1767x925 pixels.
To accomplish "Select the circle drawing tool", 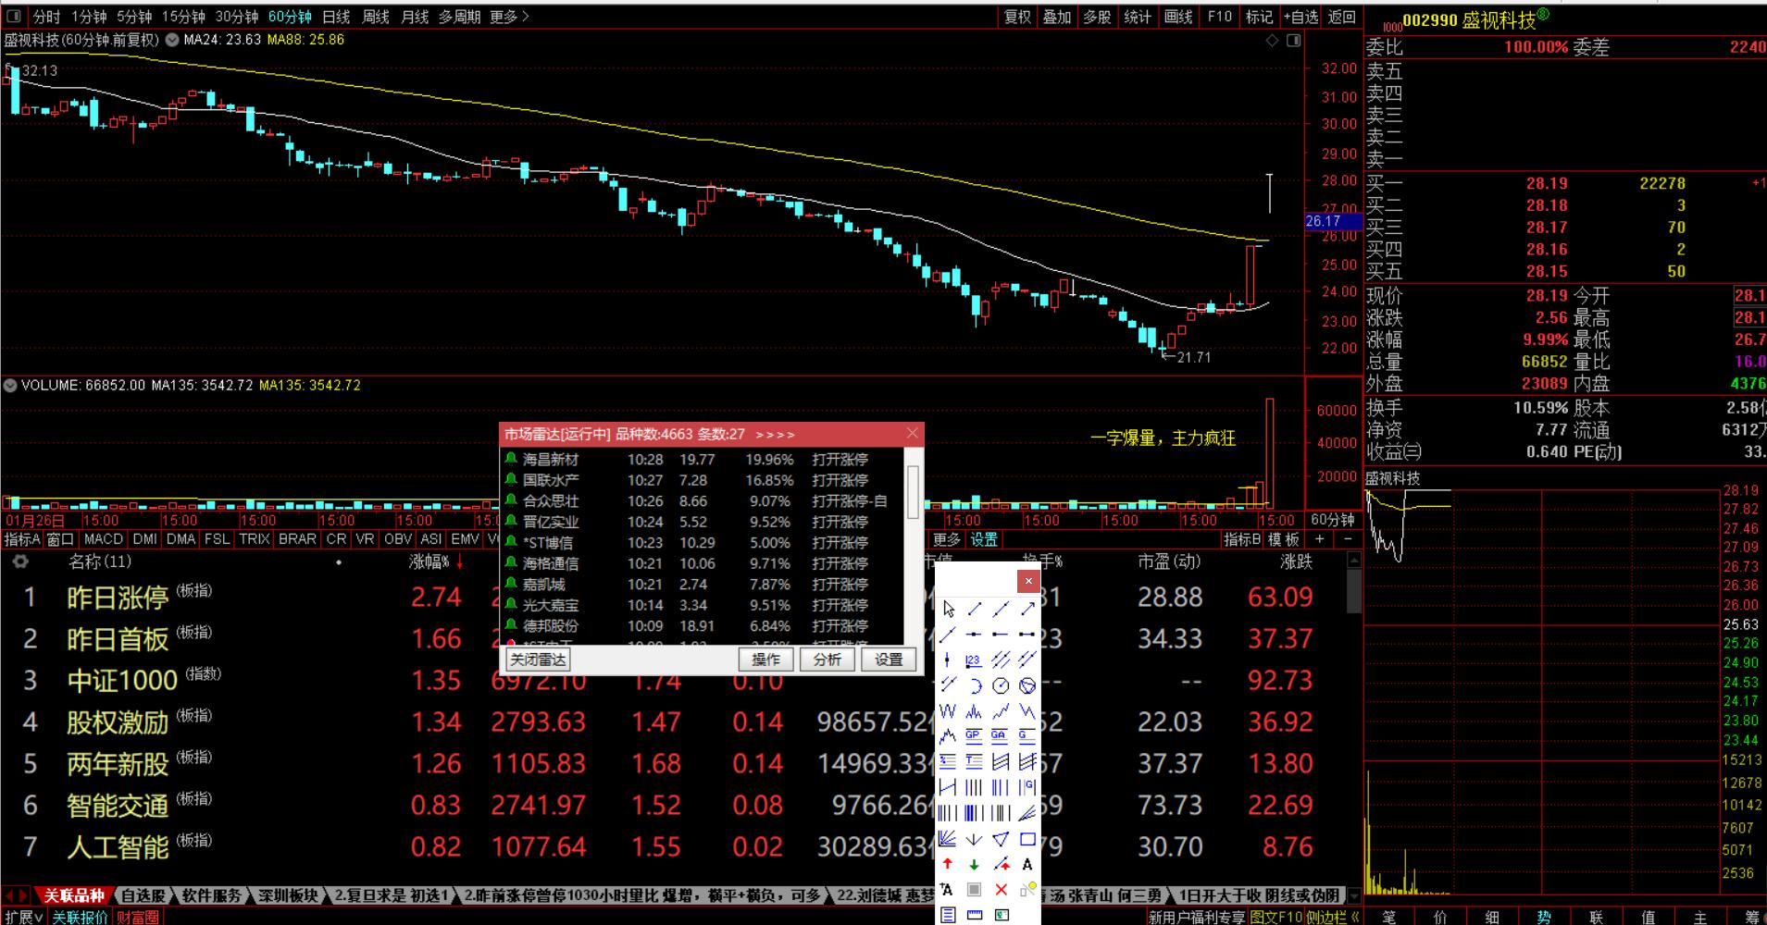I will (x=1001, y=686).
